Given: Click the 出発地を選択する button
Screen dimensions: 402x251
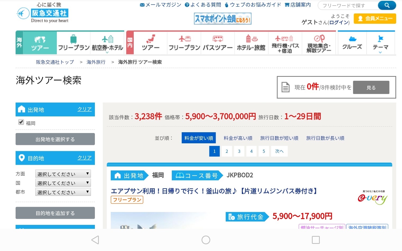Looking at the screenshot, I should point(55,139).
